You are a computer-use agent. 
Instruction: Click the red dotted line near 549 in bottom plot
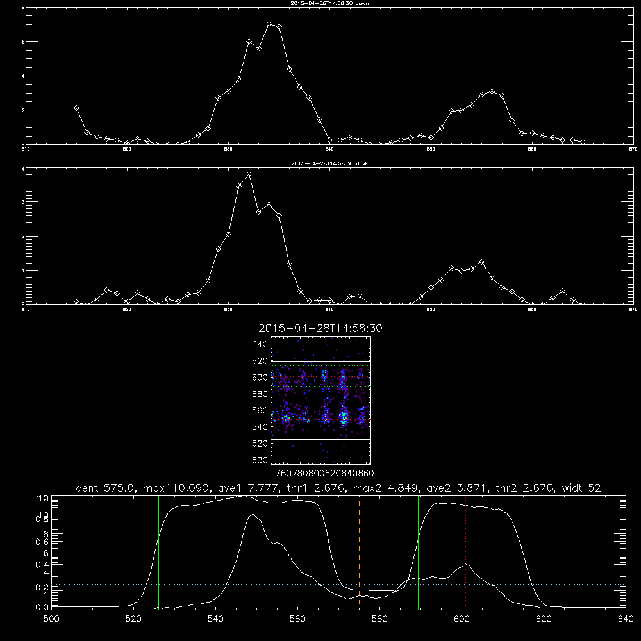(x=253, y=552)
